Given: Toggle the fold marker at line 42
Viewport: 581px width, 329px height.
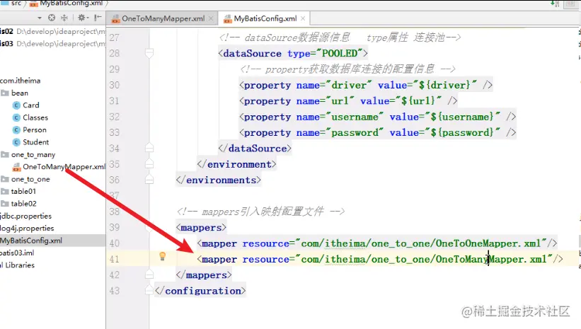Looking at the screenshot, I should click(x=149, y=275).
